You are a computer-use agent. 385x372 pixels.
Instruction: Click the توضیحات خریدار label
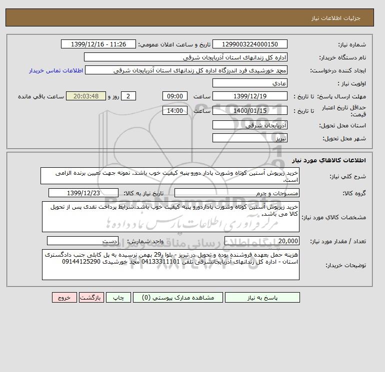[345, 265]
